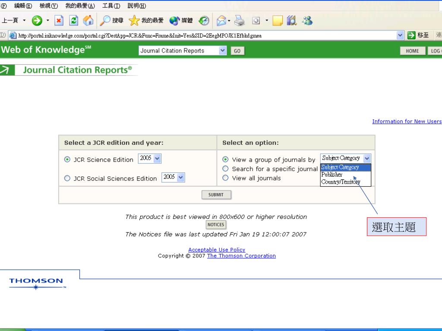Select the JCR Social Sciences Edition radio button
The image size is (442, 331).
point(67,178)
